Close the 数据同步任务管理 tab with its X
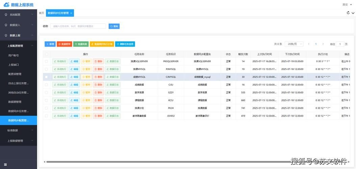Viewport: 356px width, 169px height. point(71,13)
